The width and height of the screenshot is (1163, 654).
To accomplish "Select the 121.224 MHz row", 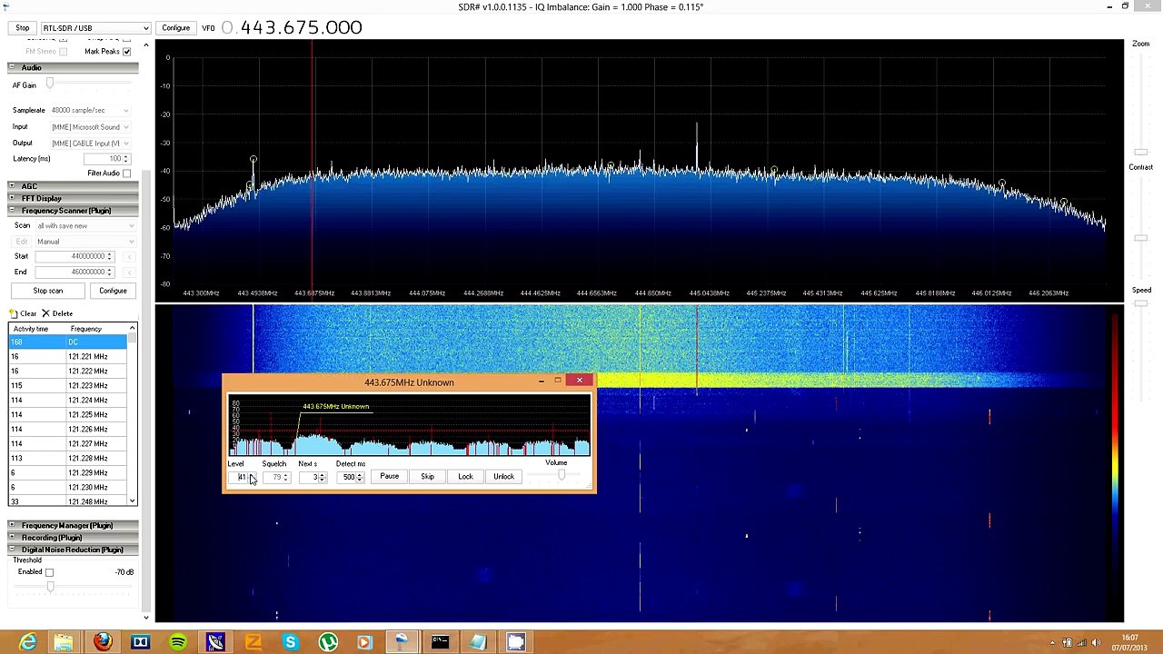I will 68,401.
